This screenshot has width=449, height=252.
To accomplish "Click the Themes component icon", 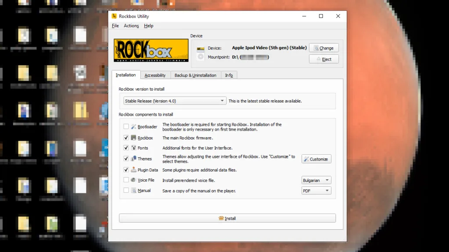I will tap(133, 158).
